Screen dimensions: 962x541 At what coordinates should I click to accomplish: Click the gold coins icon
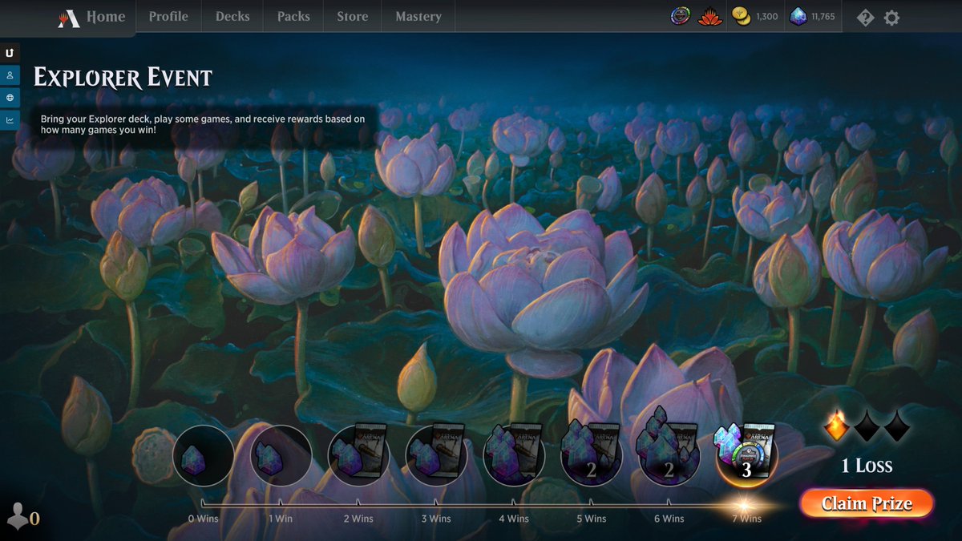coord(742,16)
